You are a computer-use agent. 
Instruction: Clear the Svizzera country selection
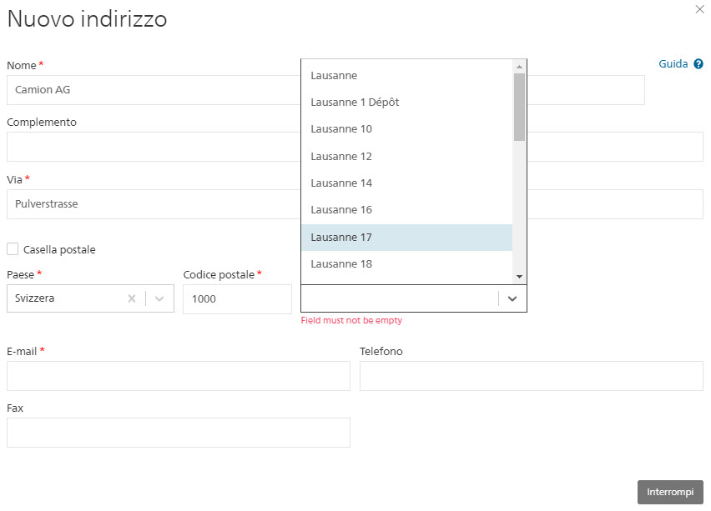[132, 298]
